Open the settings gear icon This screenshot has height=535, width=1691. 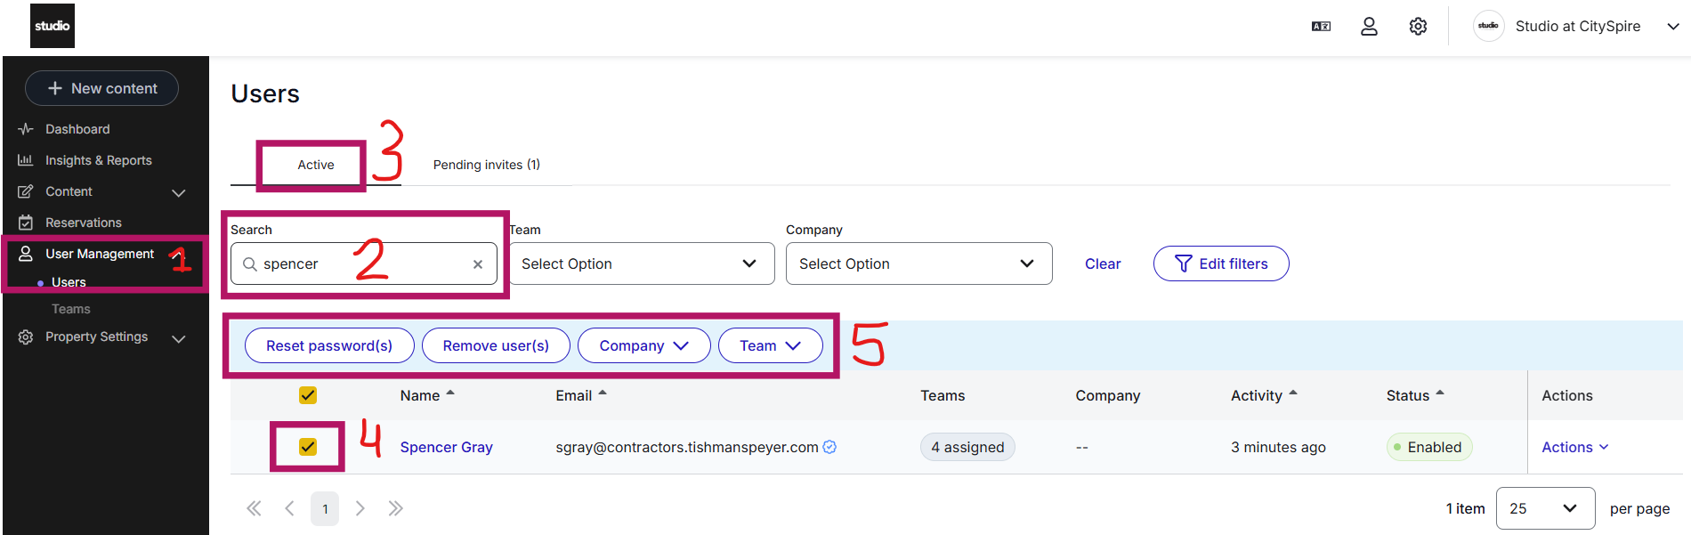click(x=1418, y=27)
